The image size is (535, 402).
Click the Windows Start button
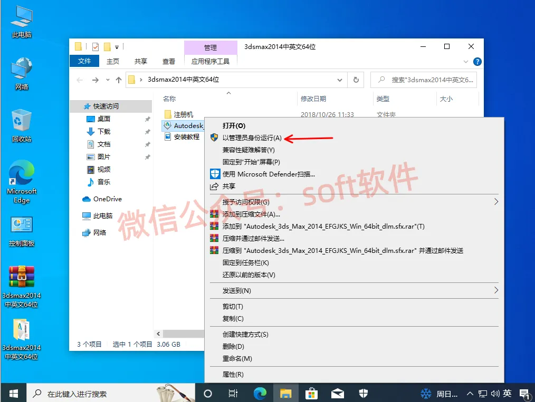click(13, 394)
